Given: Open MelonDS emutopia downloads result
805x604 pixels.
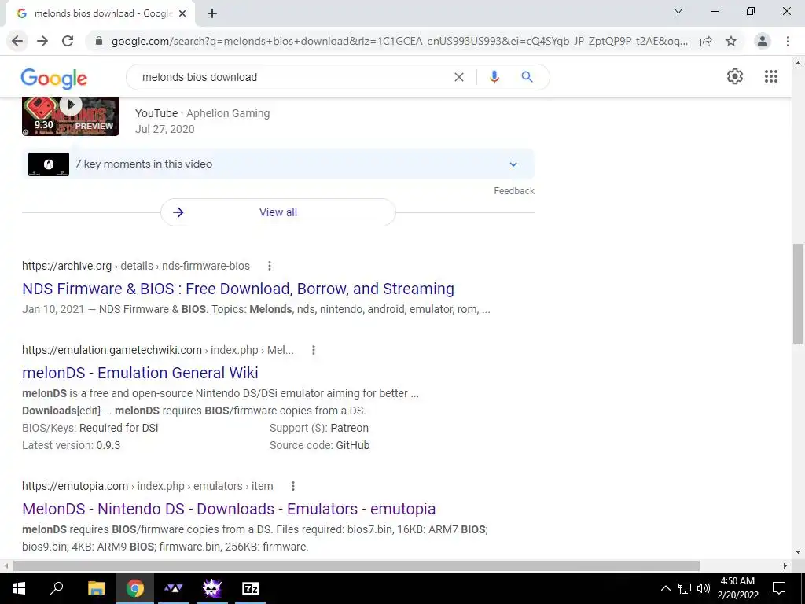Looking at the screenshot, I should [x=229, y=509].
